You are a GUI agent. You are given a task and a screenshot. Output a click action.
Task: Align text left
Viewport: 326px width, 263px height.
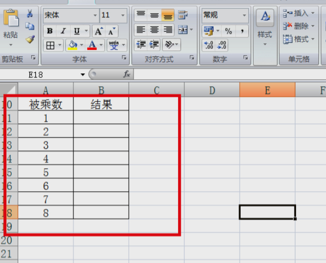tap(141, 29)
